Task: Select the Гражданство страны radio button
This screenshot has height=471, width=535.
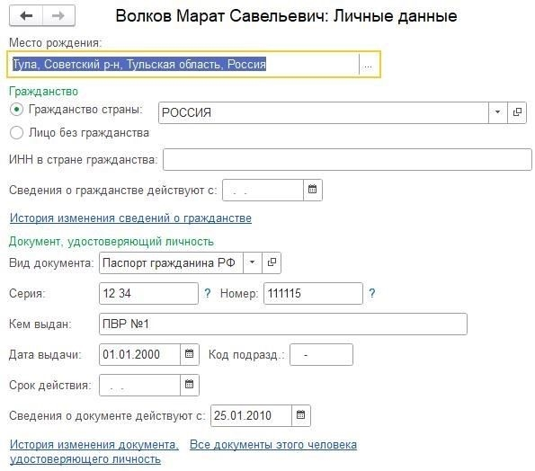Action: (16, 110)
